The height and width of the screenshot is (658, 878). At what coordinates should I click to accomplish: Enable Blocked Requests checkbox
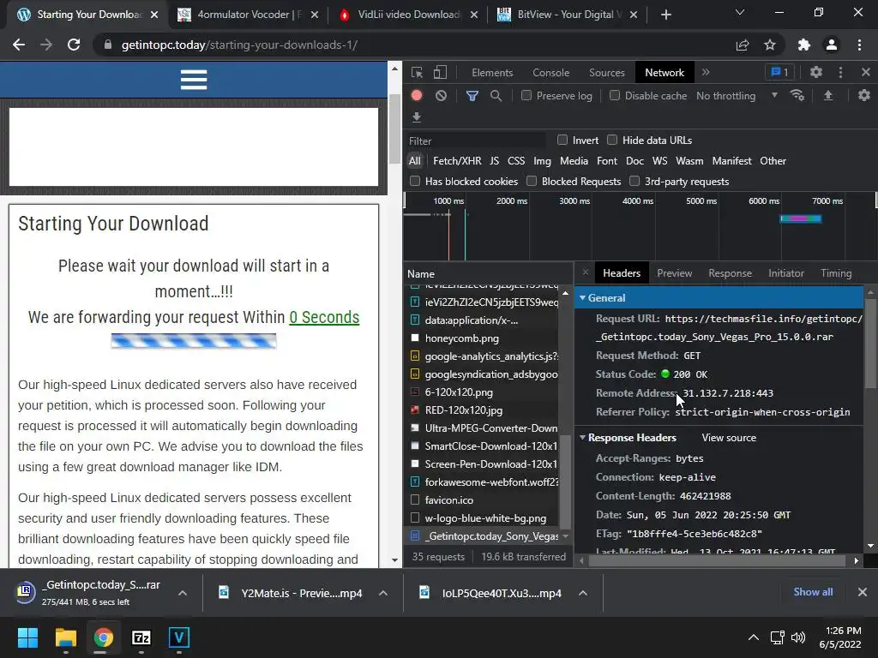pos(532,181)
